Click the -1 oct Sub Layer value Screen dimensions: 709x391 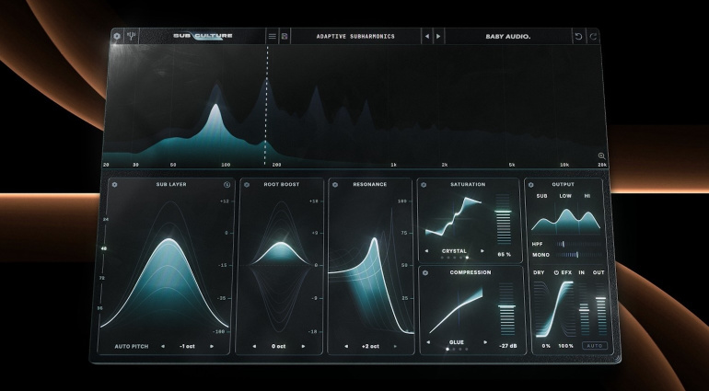point(187,346)
